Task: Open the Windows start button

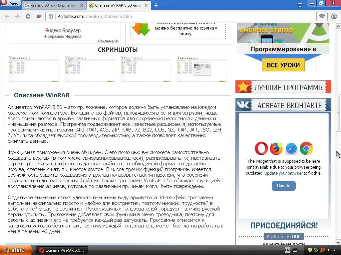Action: [x=16, y=250]
